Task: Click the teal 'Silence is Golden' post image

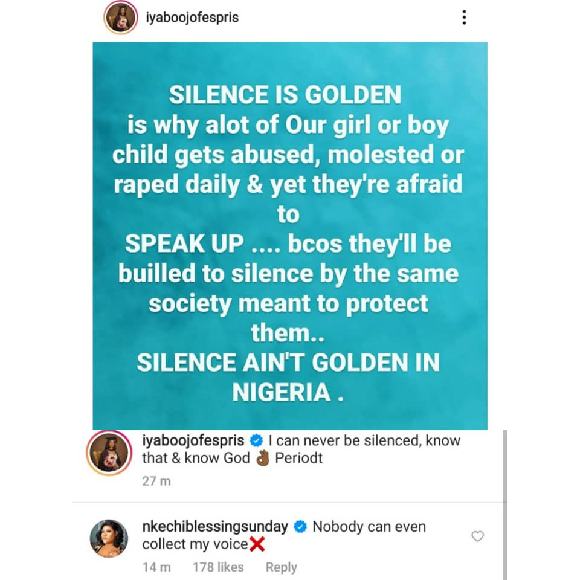Action: click(289, 236)
